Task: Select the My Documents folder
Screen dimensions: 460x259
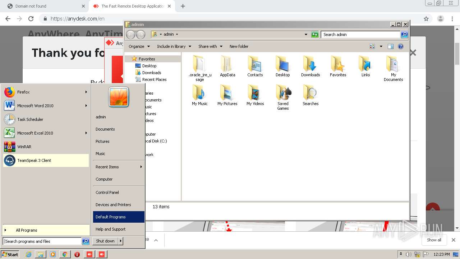Action: pos(394,68)
